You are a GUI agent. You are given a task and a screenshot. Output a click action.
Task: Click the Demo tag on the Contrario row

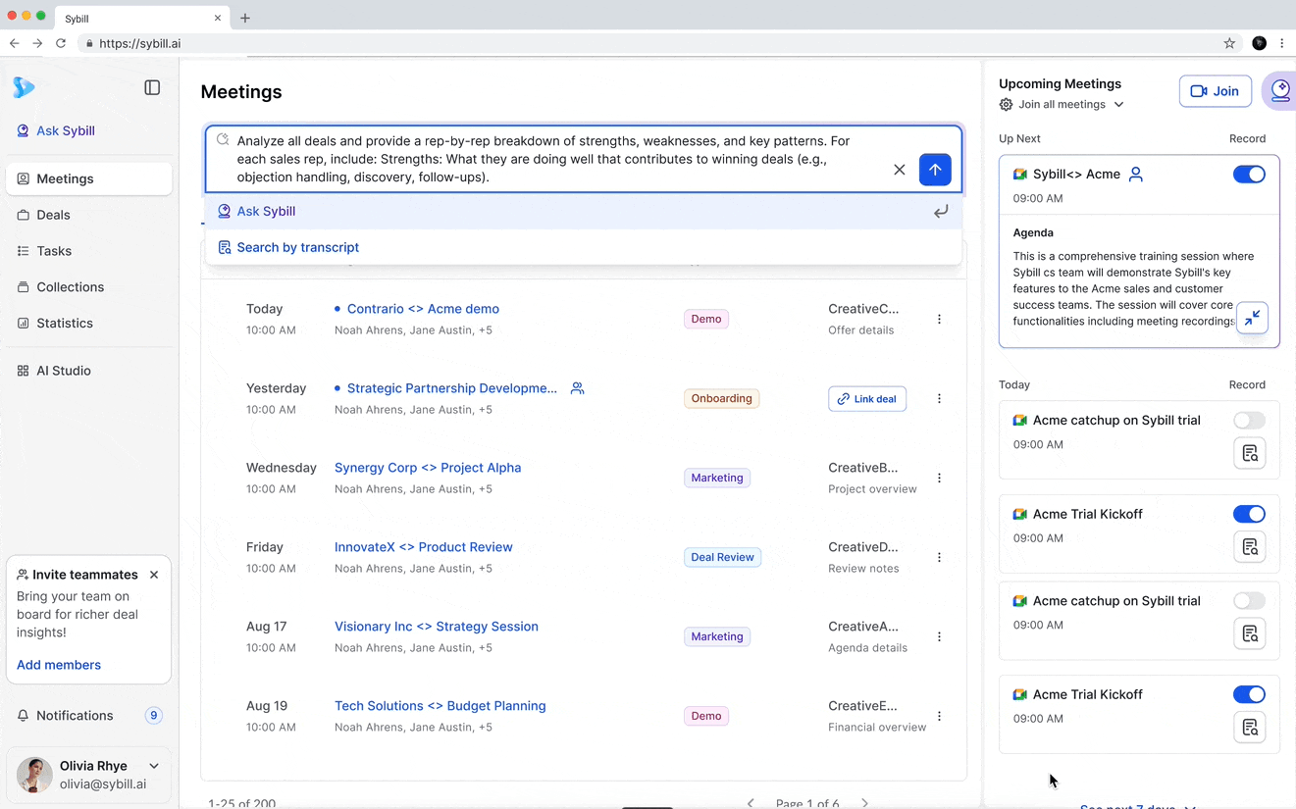(x=706, y=319)
